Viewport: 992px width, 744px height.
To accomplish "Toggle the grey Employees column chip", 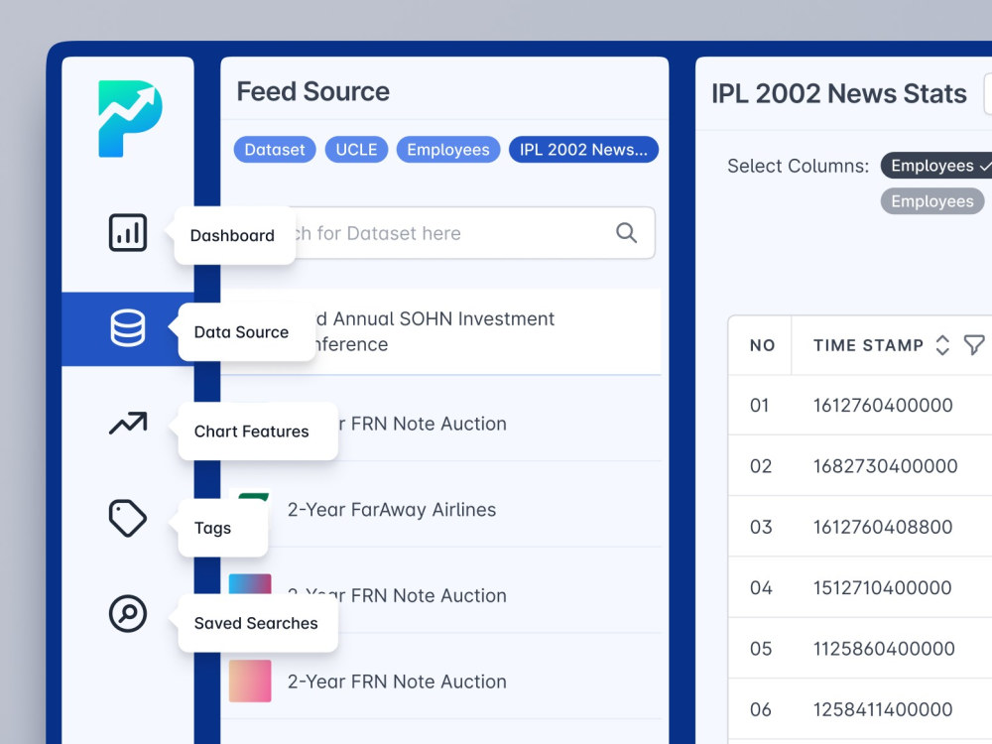I will pyautogui.click(x=931, y=201).
